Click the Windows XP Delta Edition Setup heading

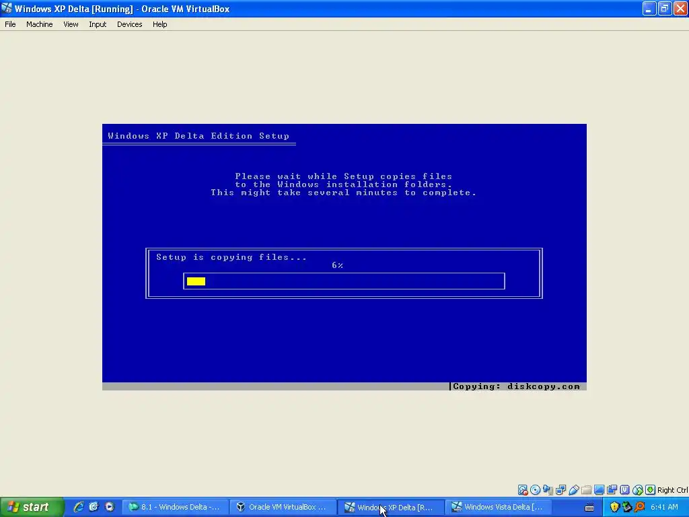click(x=198, y=136)
